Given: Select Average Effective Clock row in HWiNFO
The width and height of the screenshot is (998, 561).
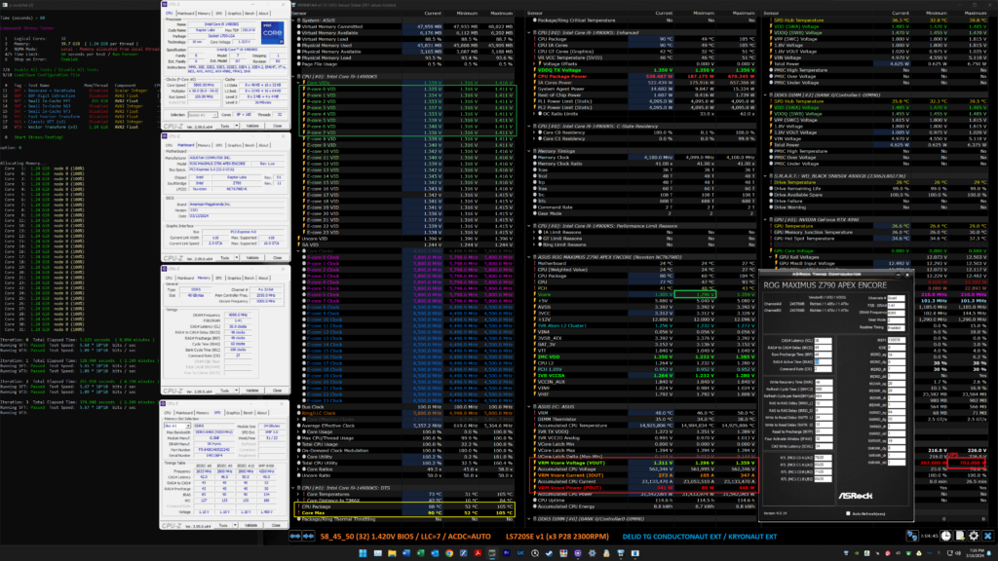Looking at the screenshot, I should point(404,426).
